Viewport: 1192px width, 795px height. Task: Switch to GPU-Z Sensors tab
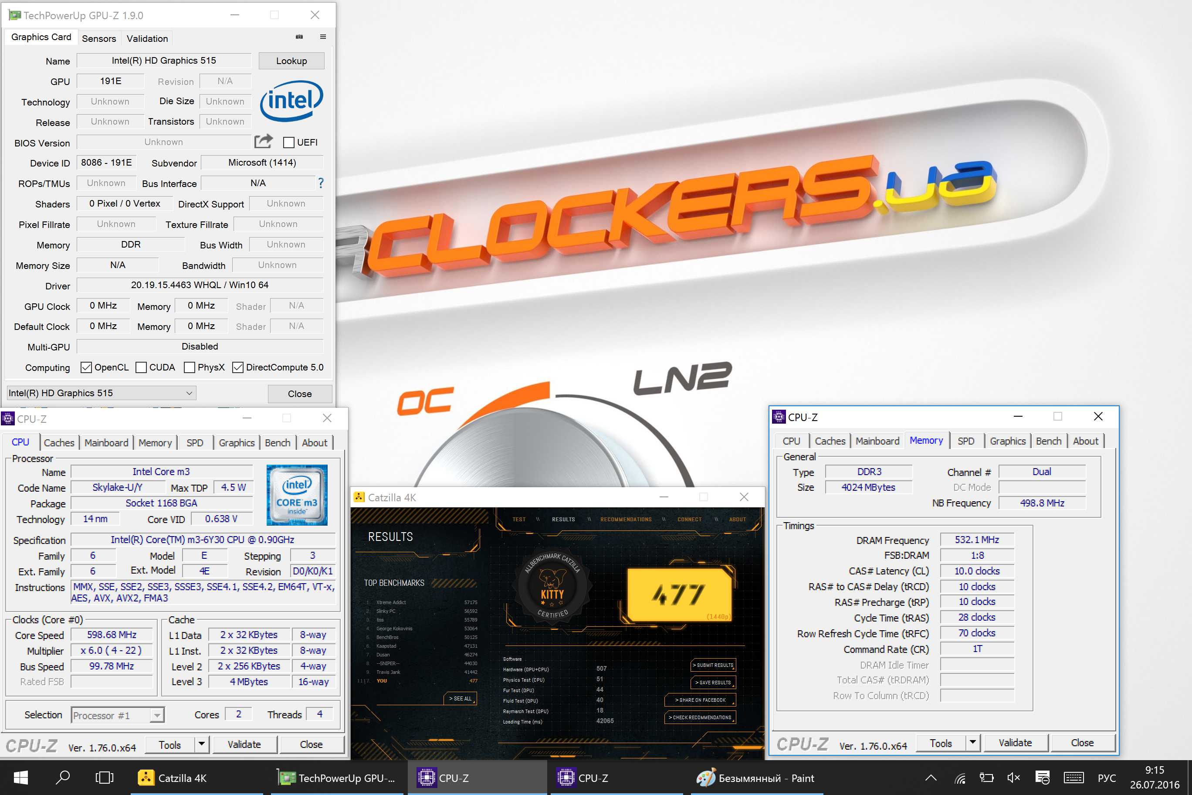click(x=99, y=38)
